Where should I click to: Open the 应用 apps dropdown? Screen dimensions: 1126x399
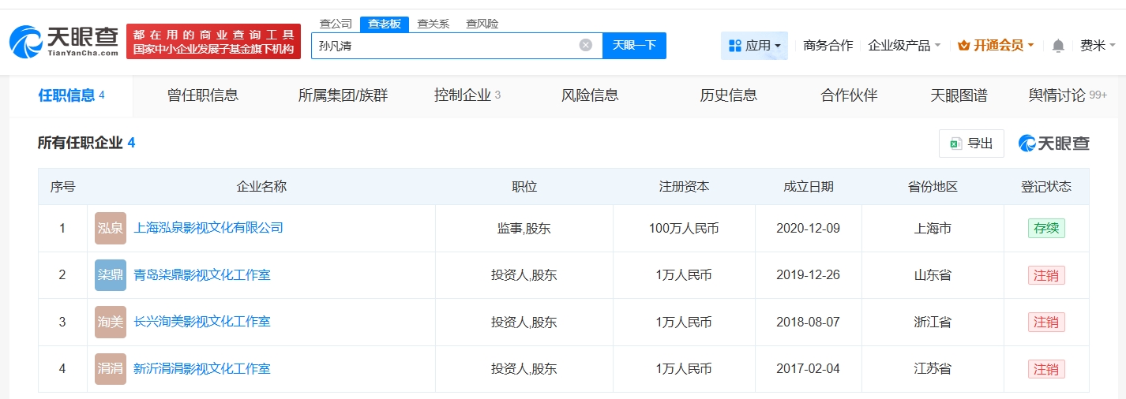pos(754,46)
